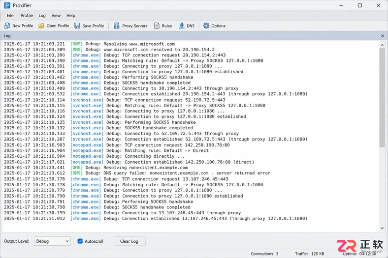Select 'TCP connection request 142.250.190.78:80' line
The width and height of the screenshot is (388, 258).
[x=117, y=145]
